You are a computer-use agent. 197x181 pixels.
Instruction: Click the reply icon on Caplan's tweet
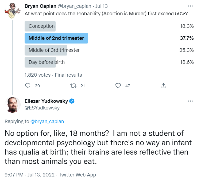click(x=28, y=86)
